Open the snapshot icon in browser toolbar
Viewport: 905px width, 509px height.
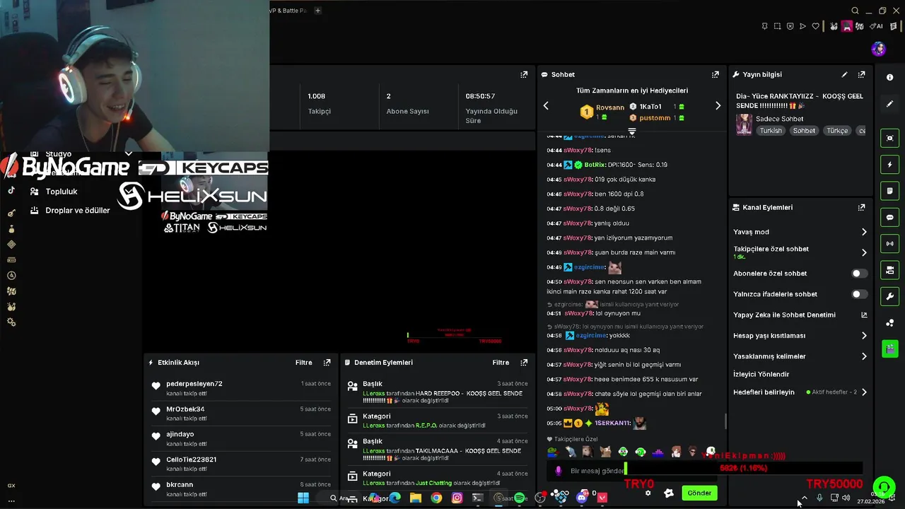(x=777, y=26)
